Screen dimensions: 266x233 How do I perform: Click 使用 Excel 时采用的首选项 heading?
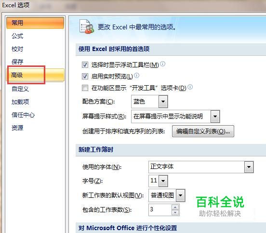(x=114, y=49)
